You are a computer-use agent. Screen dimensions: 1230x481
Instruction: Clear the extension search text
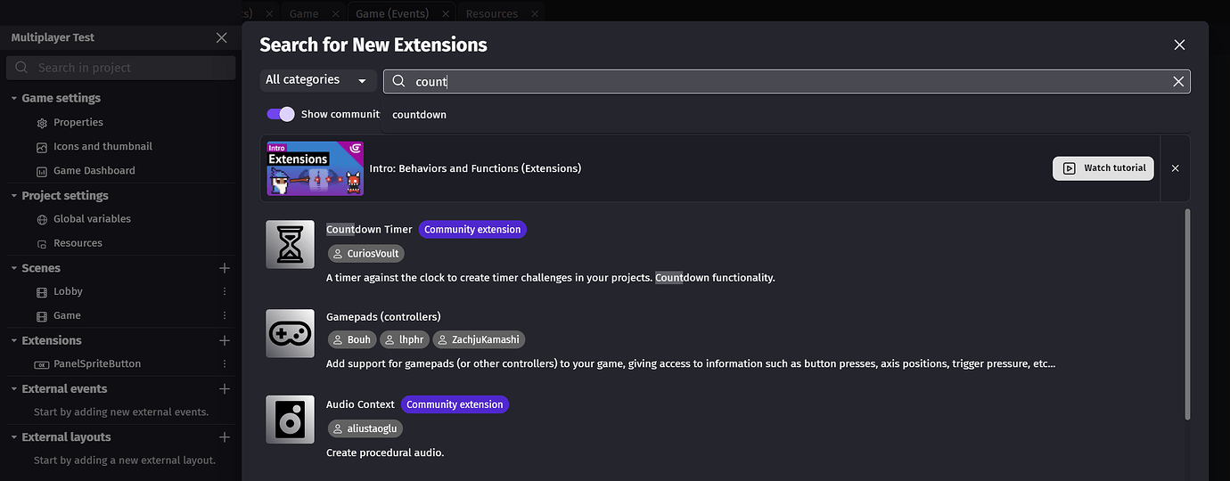(1178, 81)
